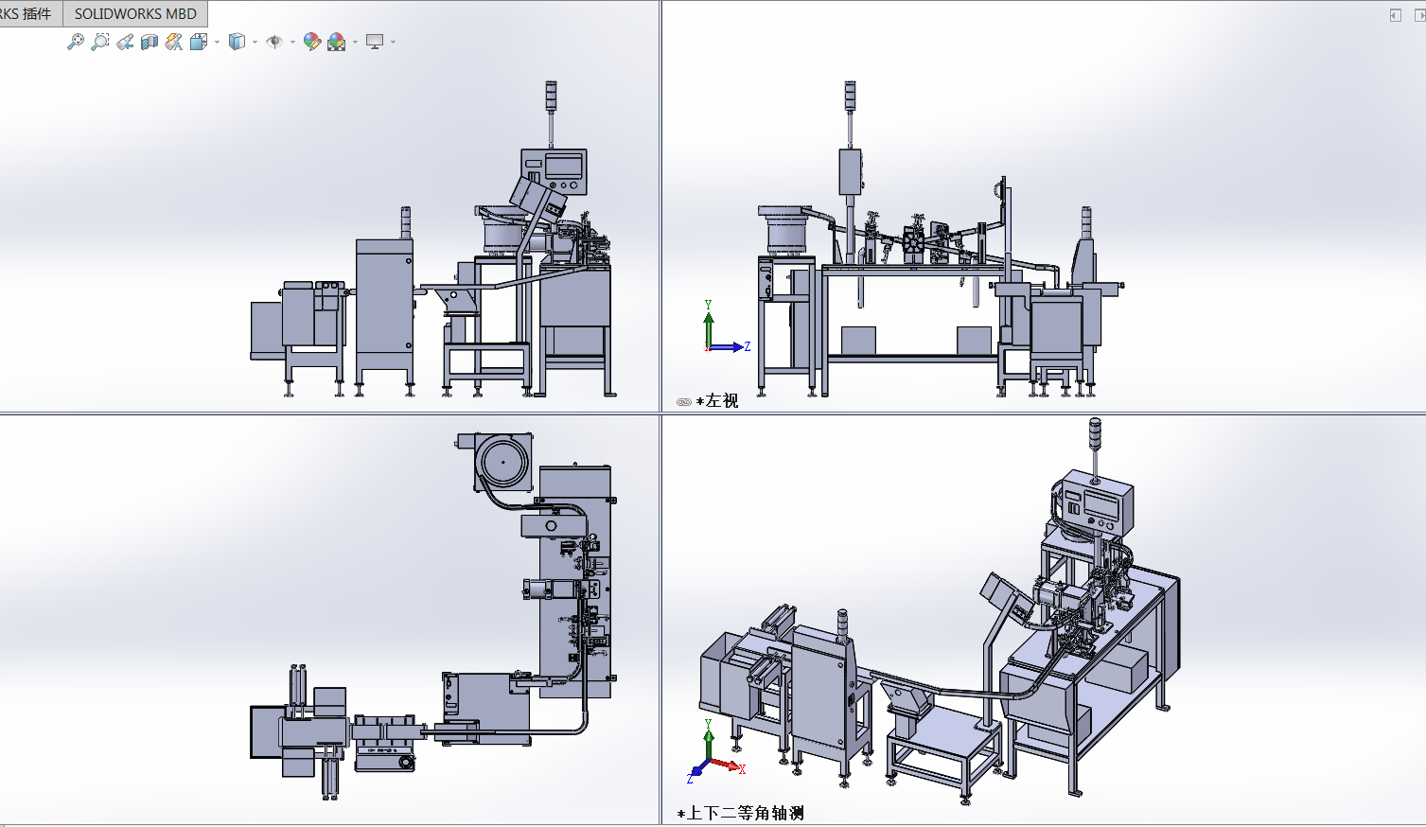Click the *上下二等角轴测 view label
The height and width of the screenshot is (827, 1426).
(741, 813)
